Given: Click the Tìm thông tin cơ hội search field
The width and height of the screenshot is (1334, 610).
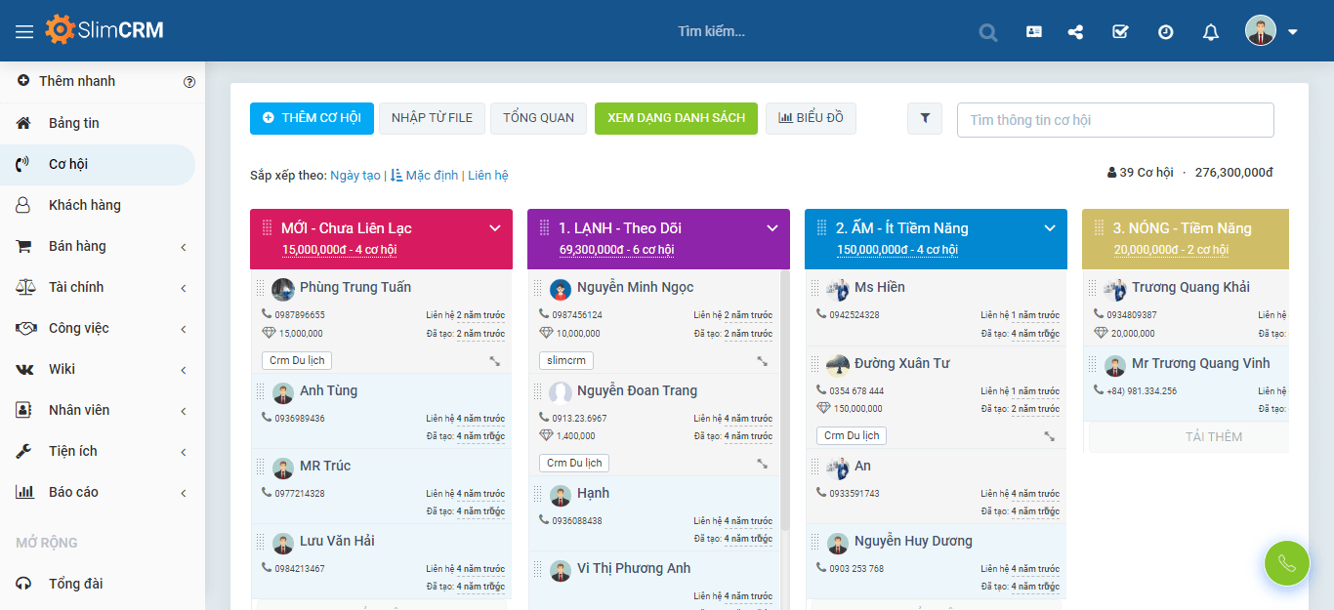Looking at the screenshot, I should pyautogui.click(x=1114, y=119).
